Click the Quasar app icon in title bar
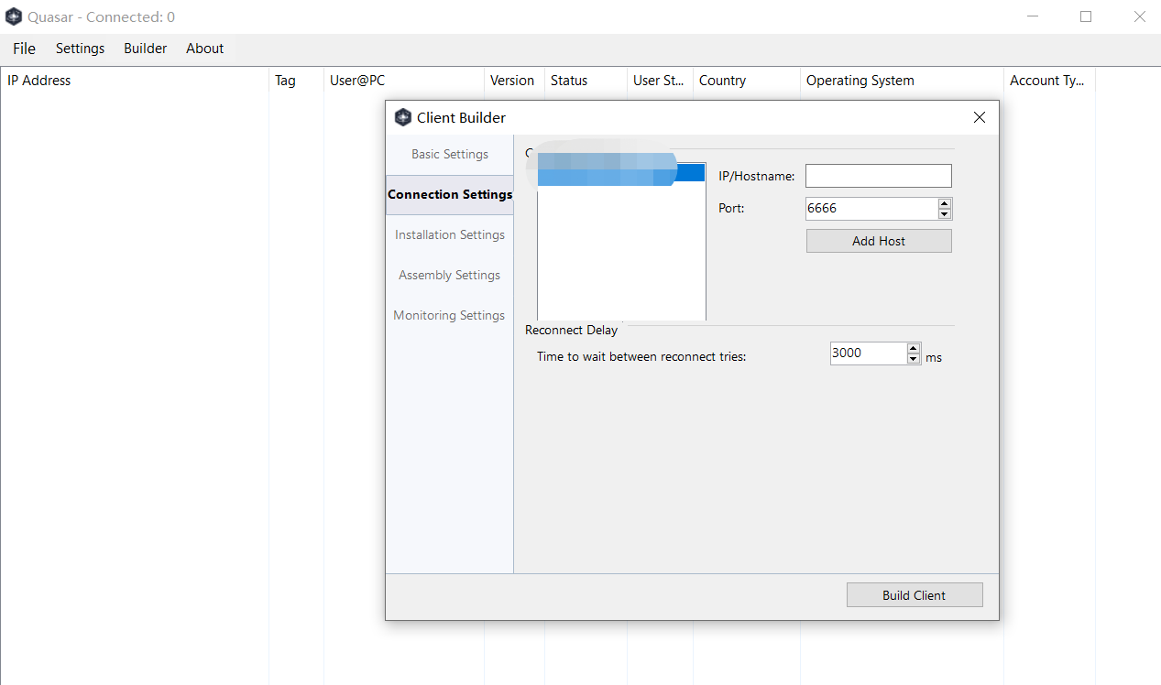Image resolution: width=1161 pixels, height=685 pixels. click(14, 16)
